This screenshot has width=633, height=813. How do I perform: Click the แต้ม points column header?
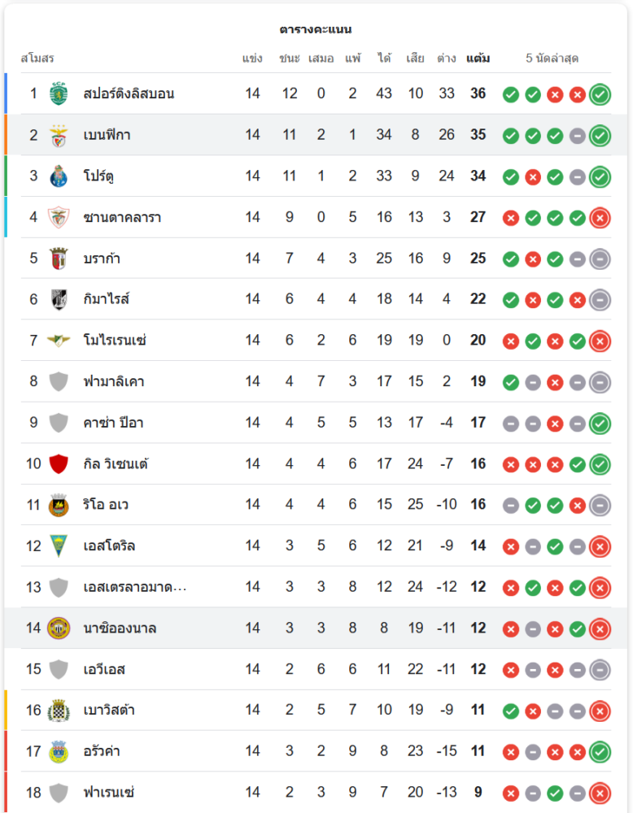(x=478, y=59)
